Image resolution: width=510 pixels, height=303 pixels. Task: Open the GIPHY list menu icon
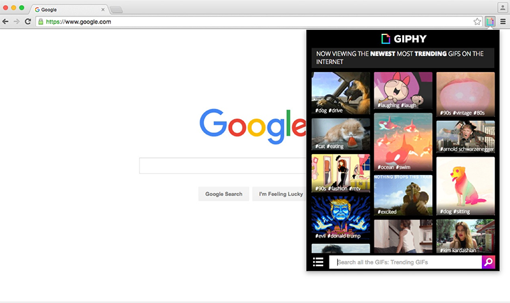click(x=318, y=262)
